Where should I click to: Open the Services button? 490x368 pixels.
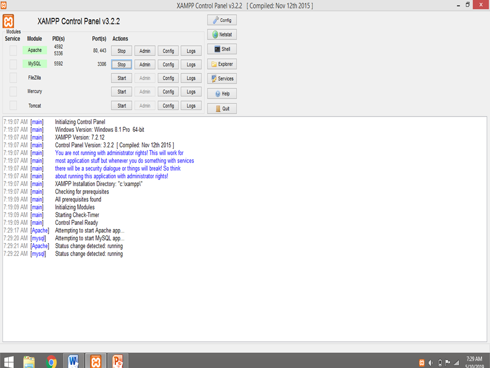222,79
